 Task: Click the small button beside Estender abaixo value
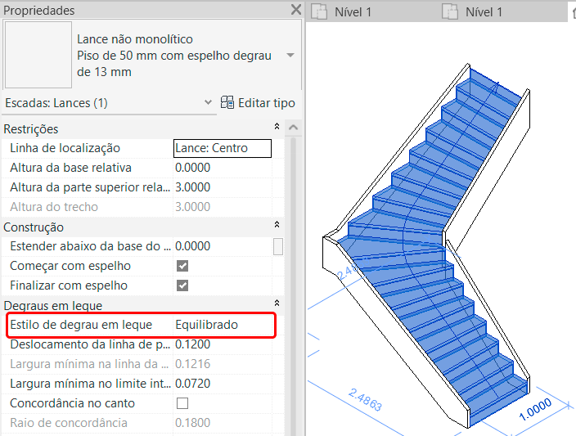279,246
